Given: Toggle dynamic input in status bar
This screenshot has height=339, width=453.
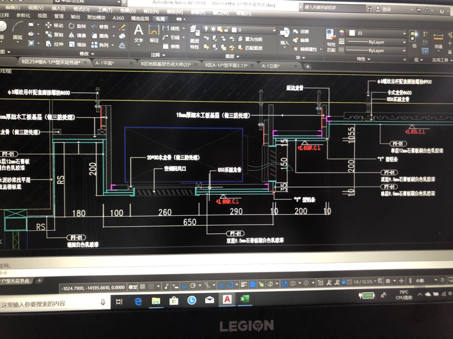Looking at the screenshot, I should click(175, 286).
